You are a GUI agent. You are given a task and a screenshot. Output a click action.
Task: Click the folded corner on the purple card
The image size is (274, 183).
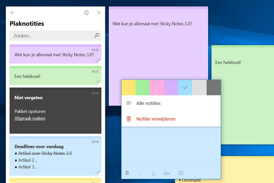[x=99, y=61]
